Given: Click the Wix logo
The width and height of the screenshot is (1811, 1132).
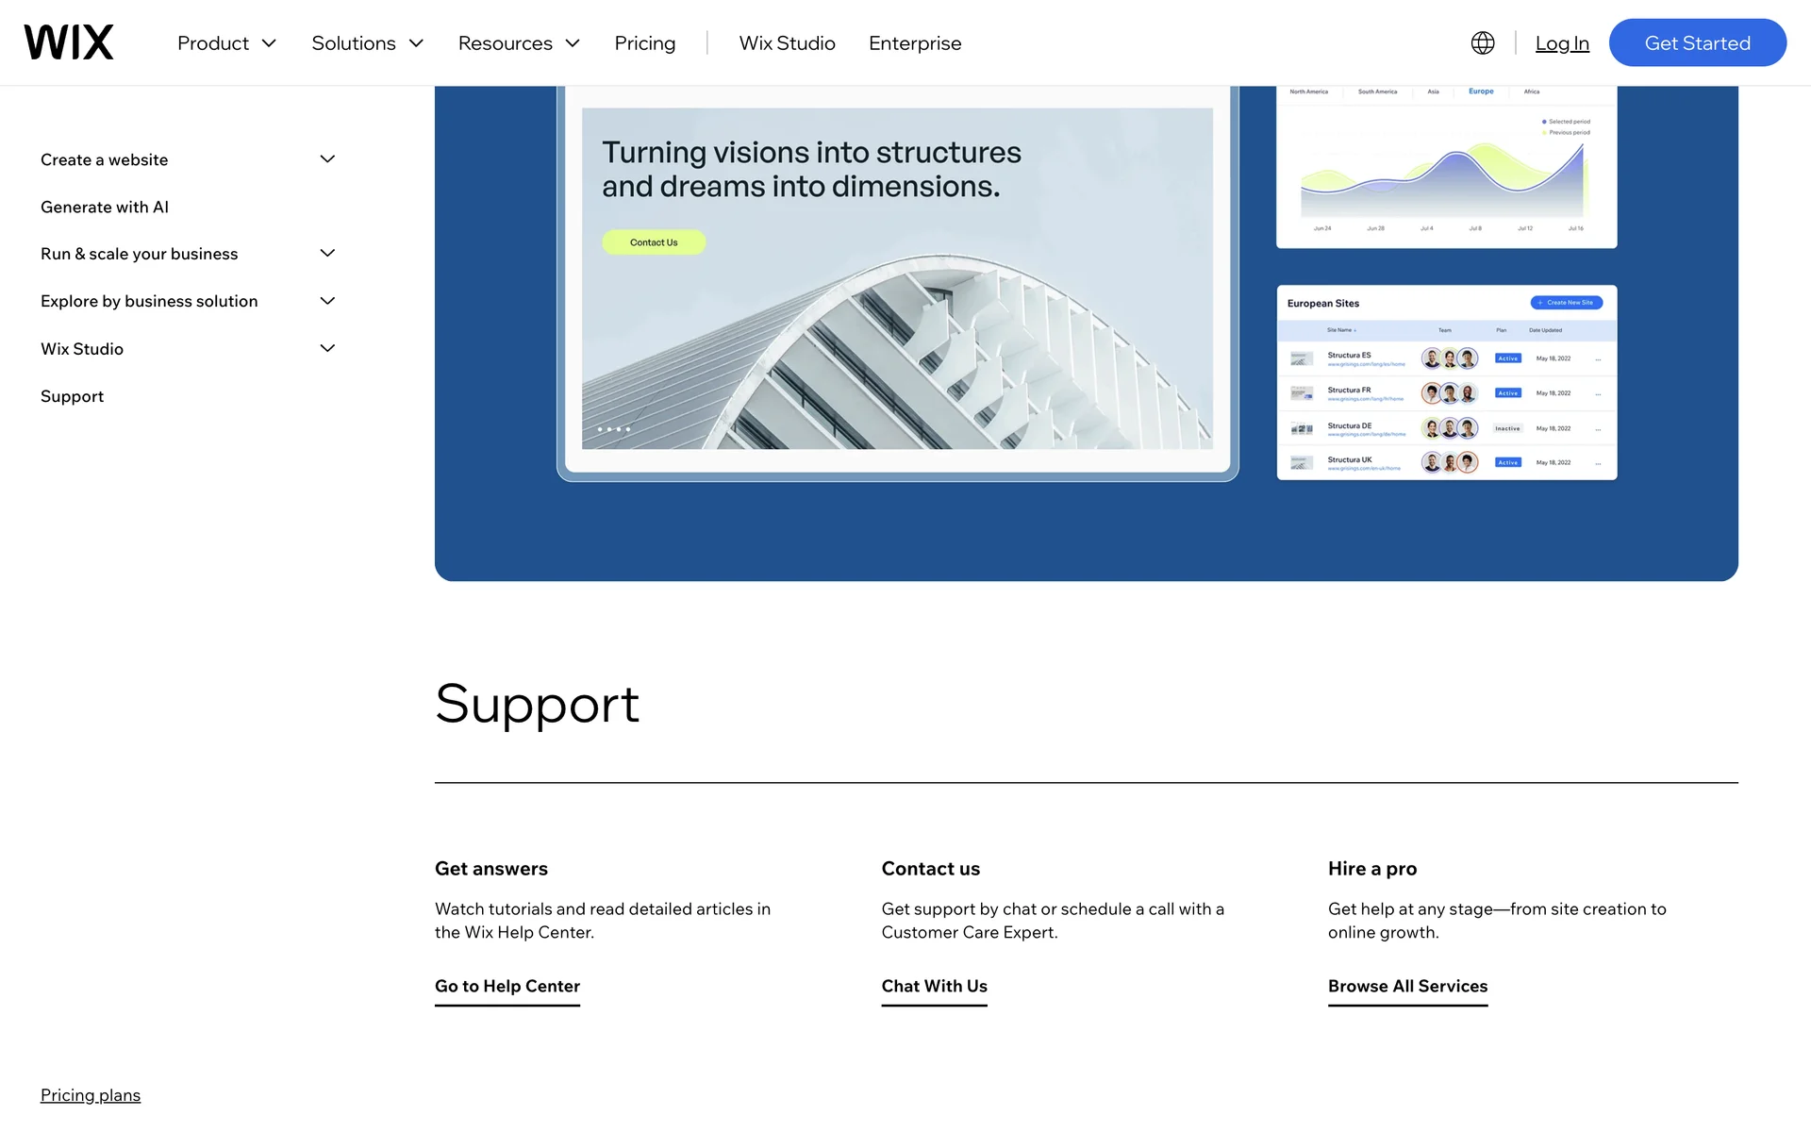Looking at the screenshot, I should tap(69, 42).
